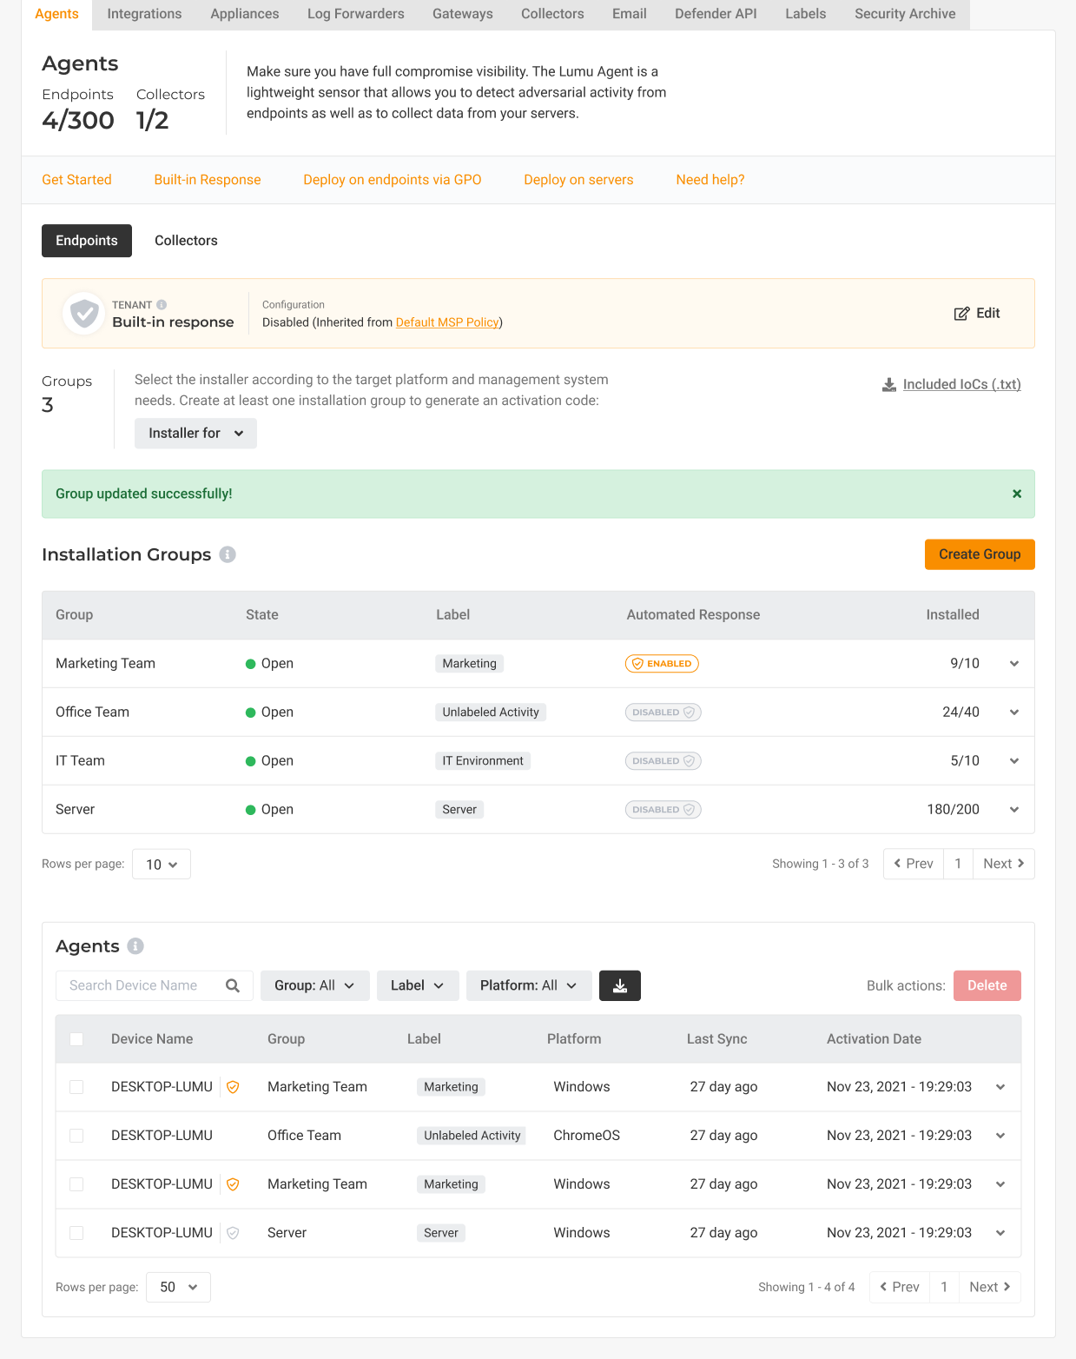
Task: Open the Installer for dropdown
Action: click(x=195, y=434)
